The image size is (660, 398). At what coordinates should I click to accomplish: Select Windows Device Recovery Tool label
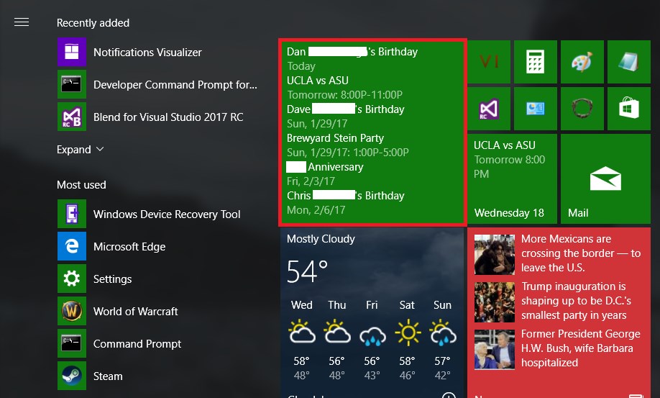coord(167,214)
